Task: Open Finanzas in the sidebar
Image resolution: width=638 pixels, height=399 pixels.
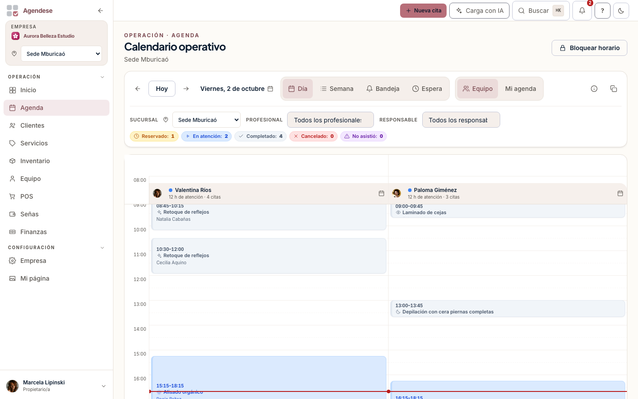Action: tap(56, 232)
